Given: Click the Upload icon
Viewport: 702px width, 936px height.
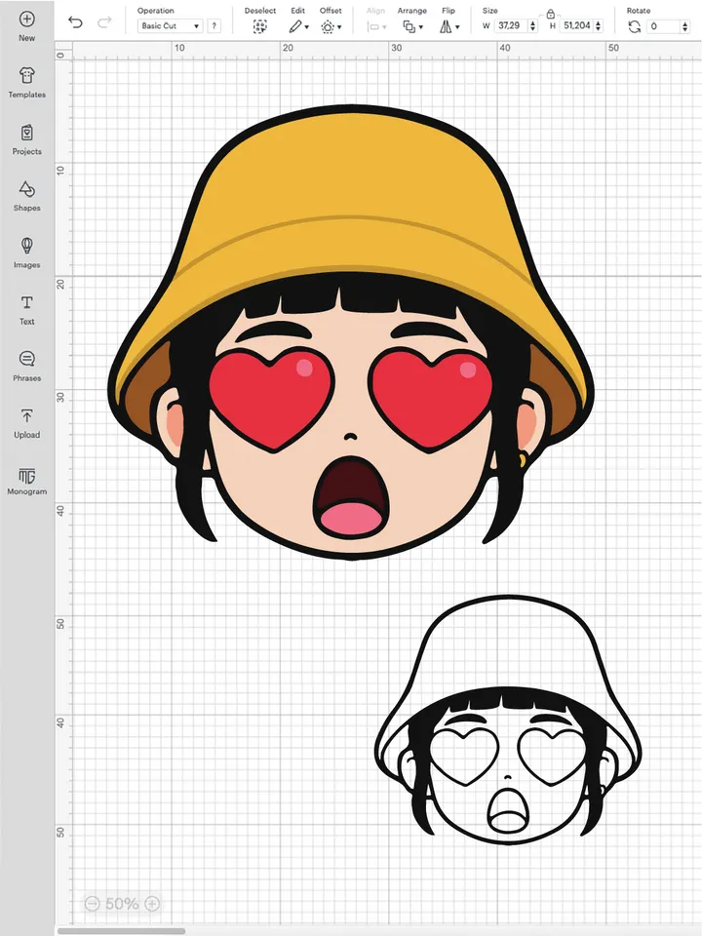Looking at the screenshot, I should (x=26, y=416).
